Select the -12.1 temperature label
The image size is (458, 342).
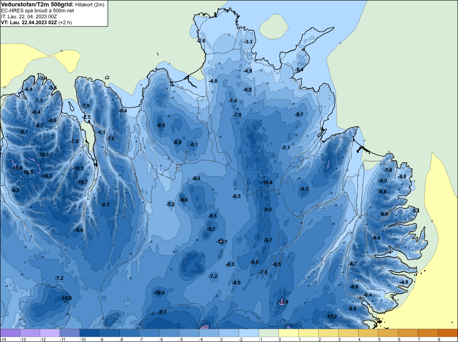click(222, 242)
